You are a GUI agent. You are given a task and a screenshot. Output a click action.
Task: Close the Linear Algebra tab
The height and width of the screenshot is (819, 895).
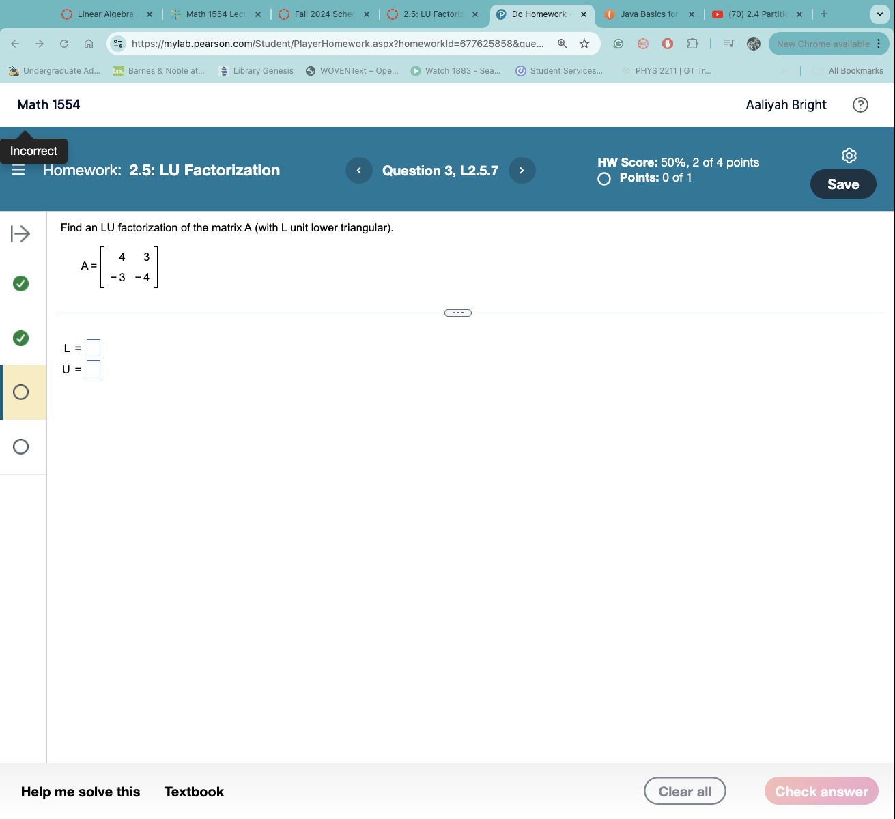coord(150,14)
